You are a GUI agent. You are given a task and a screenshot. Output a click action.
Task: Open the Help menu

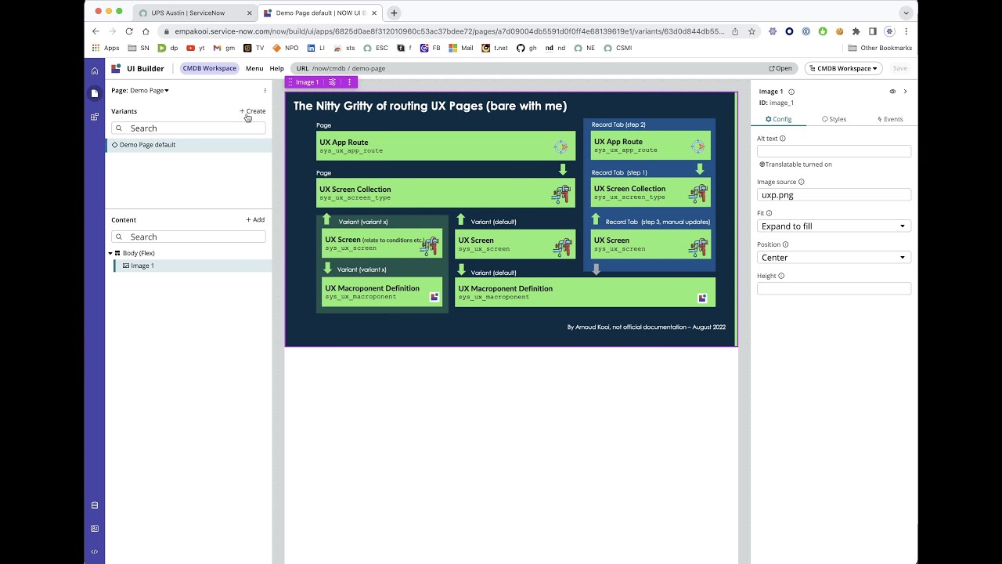click(277, 68)
